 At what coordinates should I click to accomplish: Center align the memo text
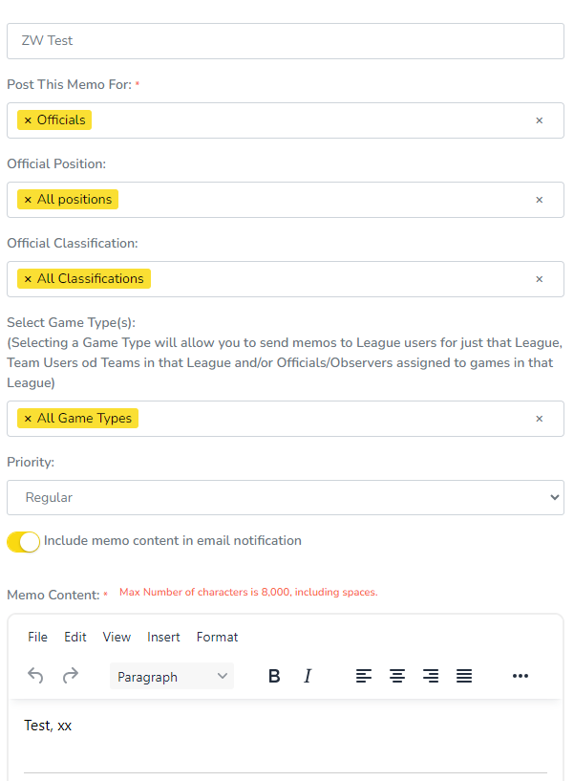click(x=397, y=676)
